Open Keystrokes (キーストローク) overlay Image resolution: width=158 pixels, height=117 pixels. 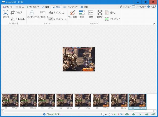(43, 14)
